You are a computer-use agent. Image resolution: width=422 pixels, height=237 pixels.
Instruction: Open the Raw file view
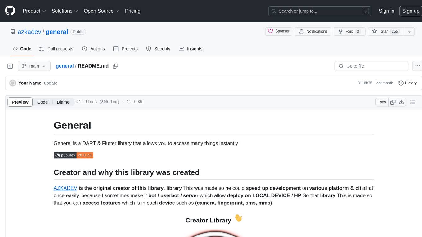(382, 102)
